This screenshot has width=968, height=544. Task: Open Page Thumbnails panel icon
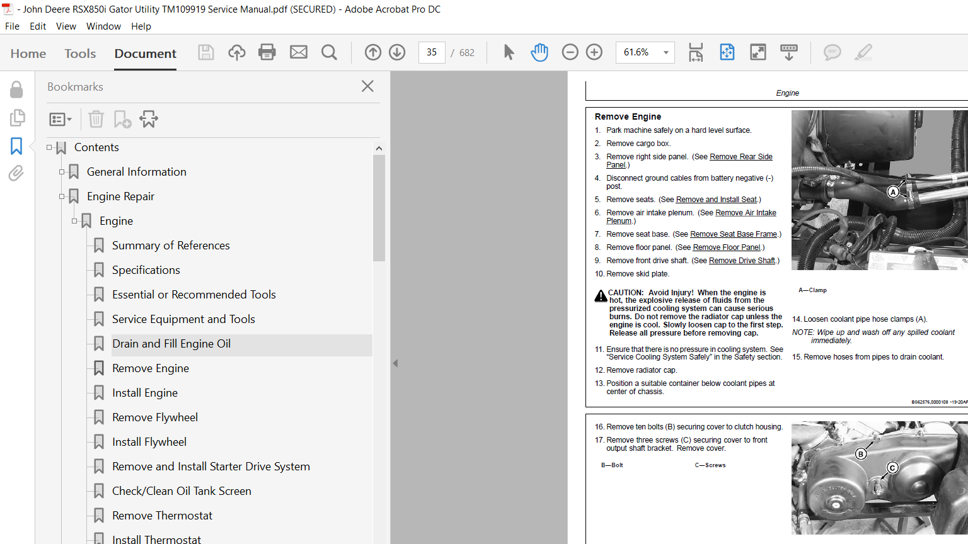point(17,118)
